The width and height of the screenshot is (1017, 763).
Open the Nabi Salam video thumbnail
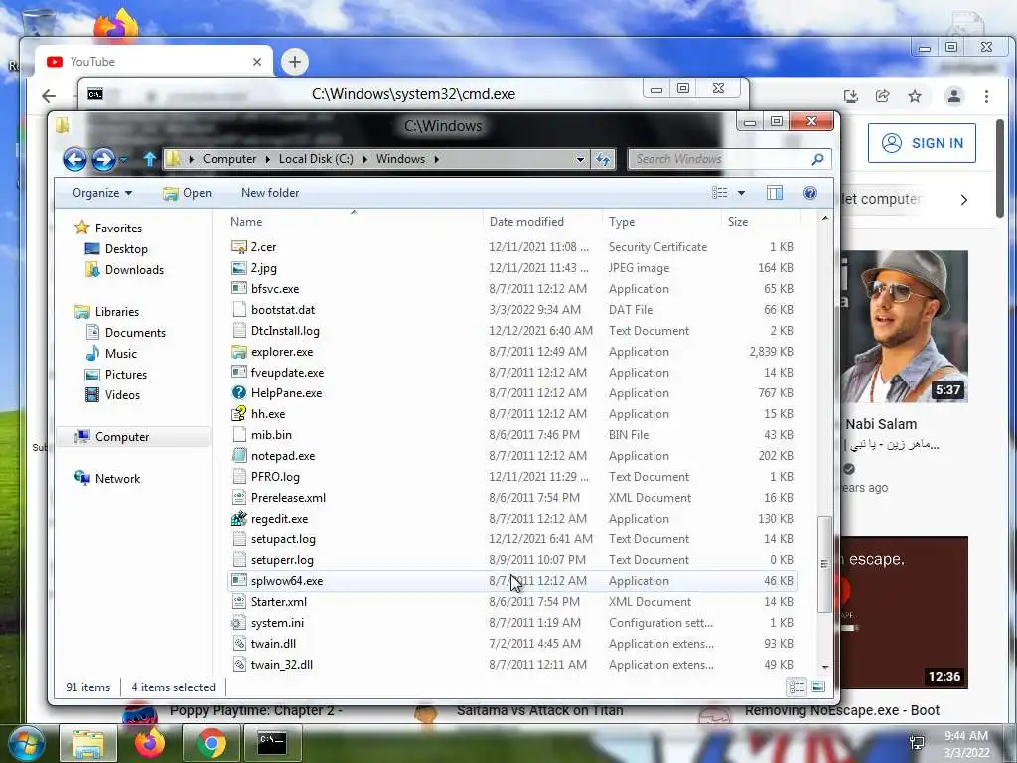coord(905,326)
